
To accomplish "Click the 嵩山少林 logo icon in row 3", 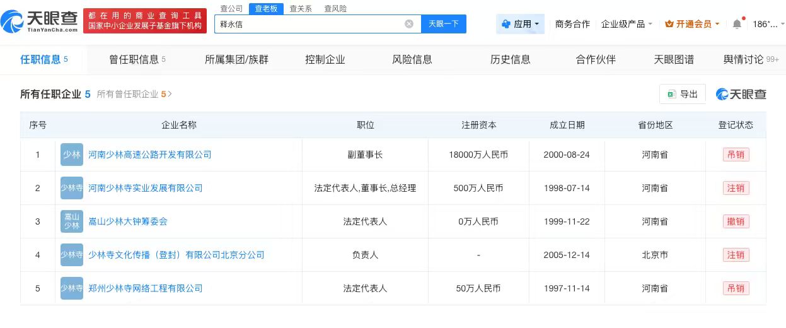I will click(x=72, y=221).
